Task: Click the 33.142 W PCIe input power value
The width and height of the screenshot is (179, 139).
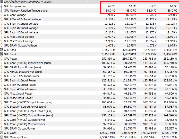Action: point(109,76)
